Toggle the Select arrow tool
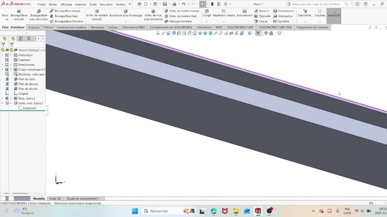The height and width of the screenshot is (217, 387). pos(203,4)
